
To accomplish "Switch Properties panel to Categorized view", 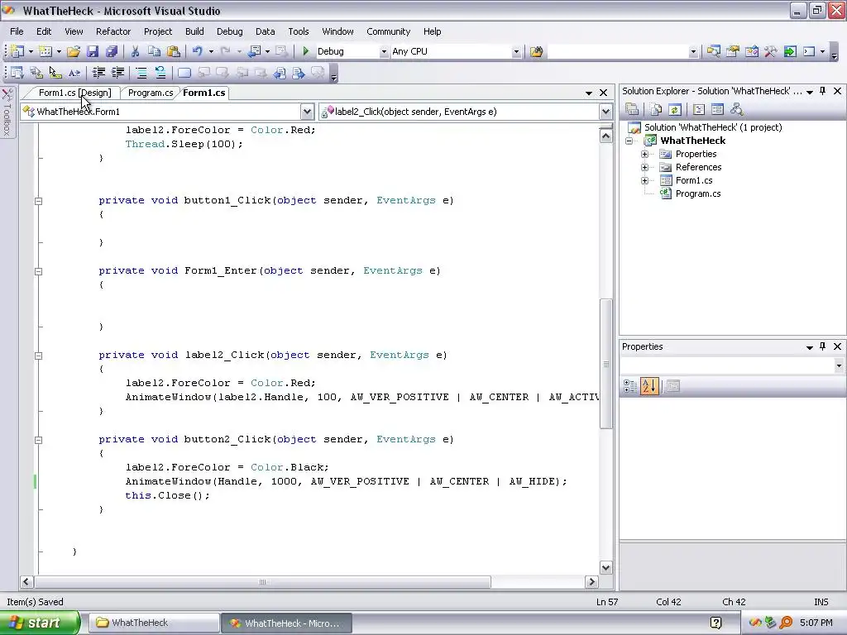I will click(629, 386).
